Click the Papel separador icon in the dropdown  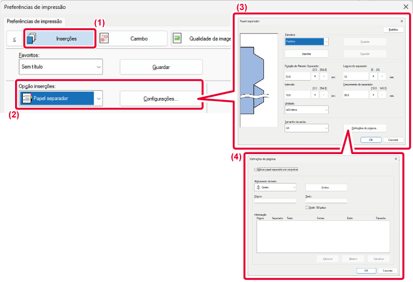pos(26,99)
